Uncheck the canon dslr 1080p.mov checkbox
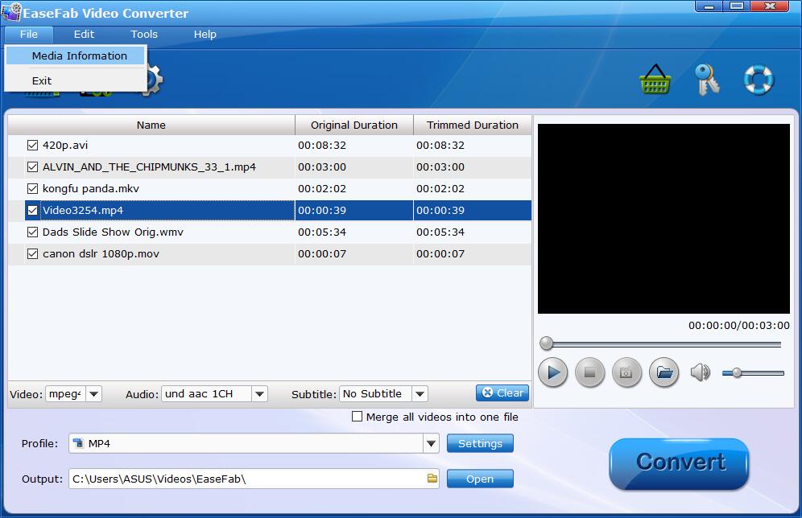This screenshot has width=802, height=518. tap(33, 254)
